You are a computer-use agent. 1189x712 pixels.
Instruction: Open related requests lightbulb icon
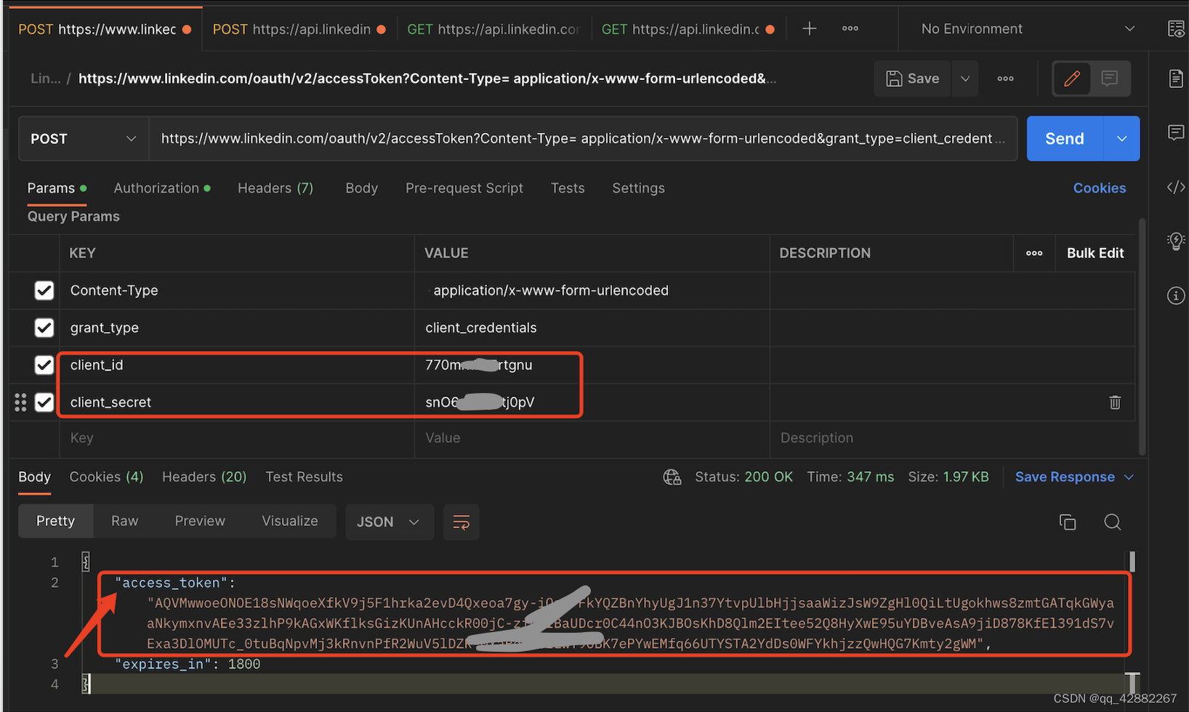[x=1176, y=241]
